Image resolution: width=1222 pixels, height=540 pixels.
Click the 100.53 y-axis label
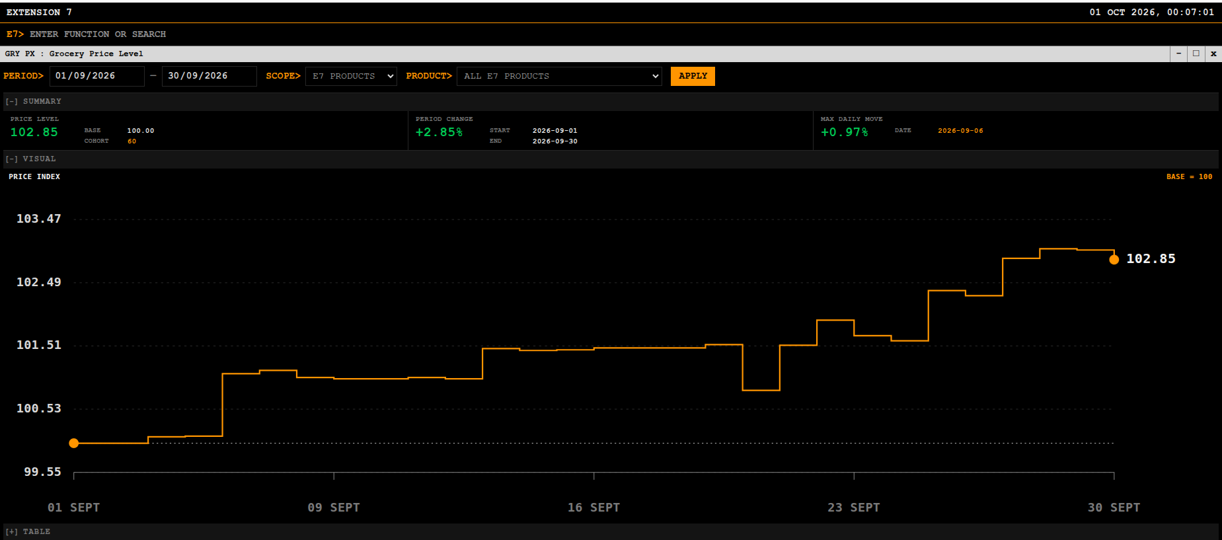39,408
